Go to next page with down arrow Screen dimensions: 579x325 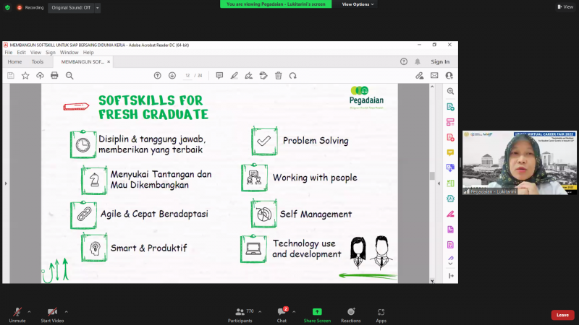(172, 75)
